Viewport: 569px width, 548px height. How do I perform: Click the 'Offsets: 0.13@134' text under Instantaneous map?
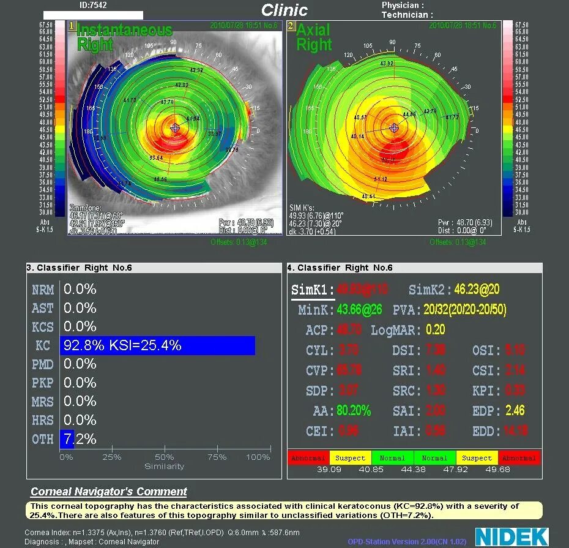[x=239, y=242]
